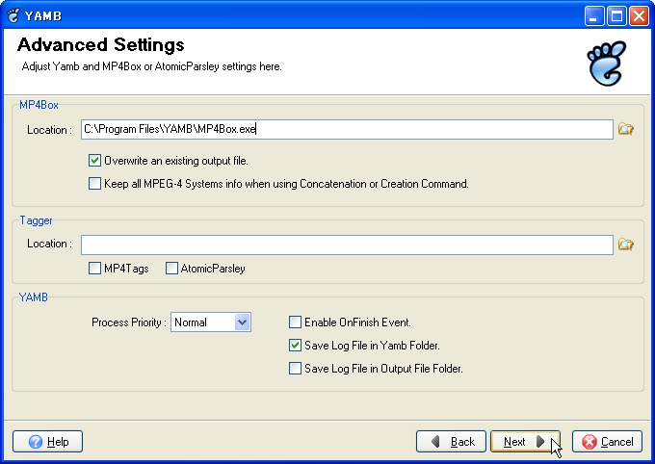Click the YAMB foot logo in header
The height and width of the screenshot is (464, 655).
[607, 64]
